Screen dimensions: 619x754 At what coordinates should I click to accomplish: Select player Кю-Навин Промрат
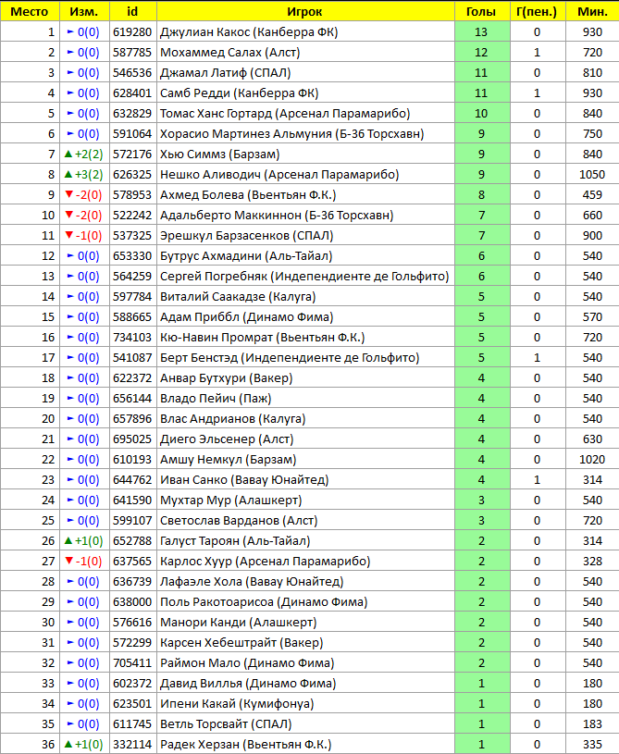(263, 338)
